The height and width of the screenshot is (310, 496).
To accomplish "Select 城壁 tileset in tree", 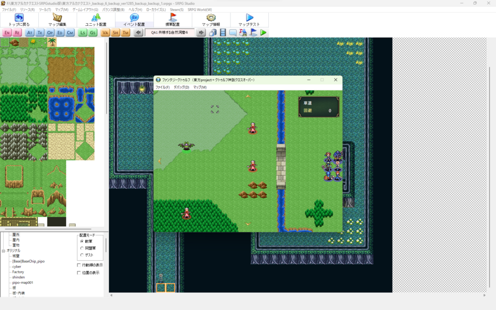I will [x=16, y=256].
